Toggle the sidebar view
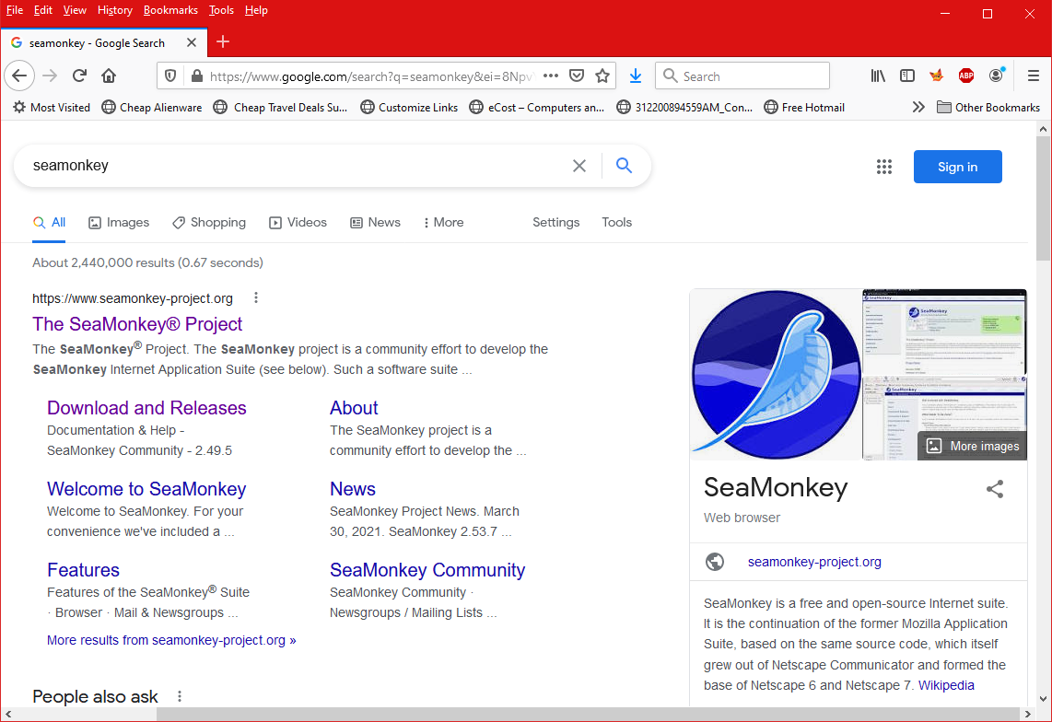The width and height of the screenshot is (1052, 722). [907, 76]
